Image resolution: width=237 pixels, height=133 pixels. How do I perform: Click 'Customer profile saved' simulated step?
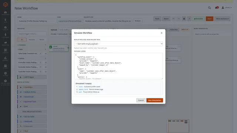pos(92,86)
